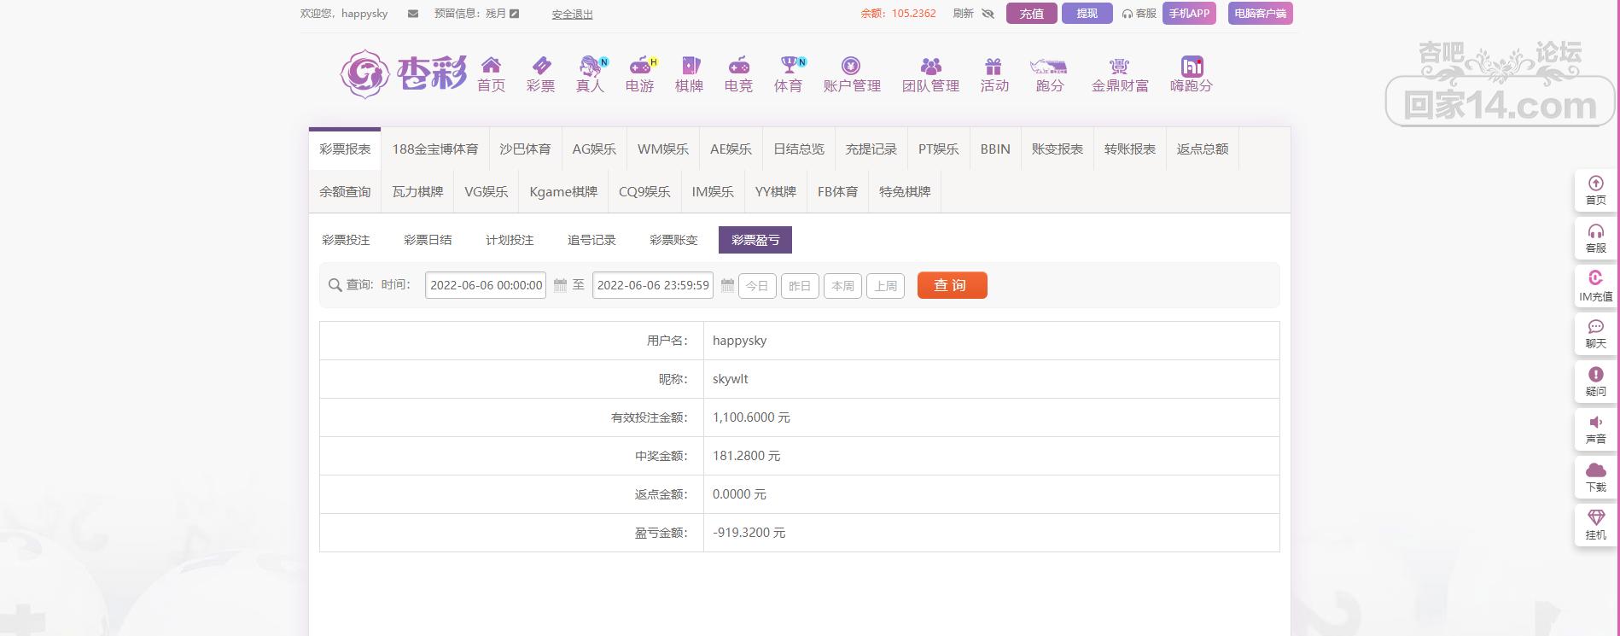
Task: Click the start time input field
Action: [486, 285]
